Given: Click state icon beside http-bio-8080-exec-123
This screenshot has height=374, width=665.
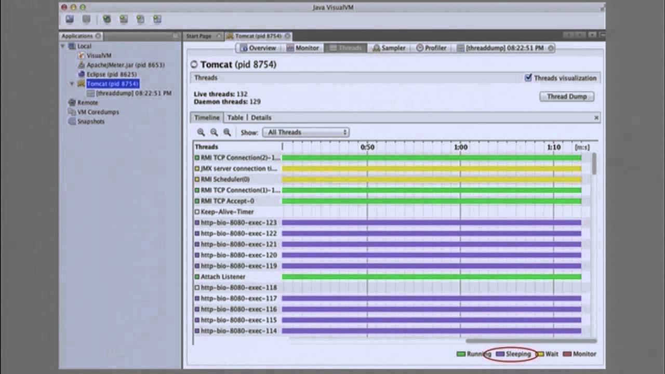Looking at the screenshot, I should click(x=197, y=223).
